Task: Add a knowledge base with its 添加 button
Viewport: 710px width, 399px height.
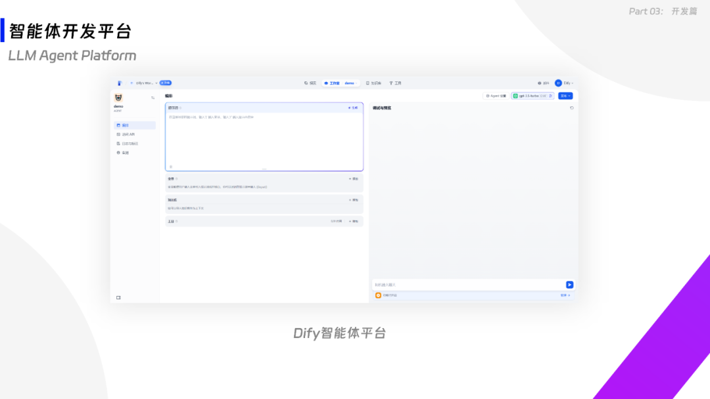Action: (354, 199)
